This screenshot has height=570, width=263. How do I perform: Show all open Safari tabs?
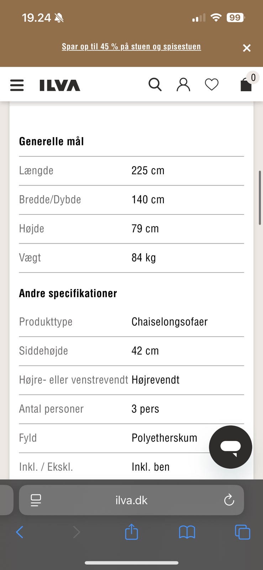click(242, 532)
